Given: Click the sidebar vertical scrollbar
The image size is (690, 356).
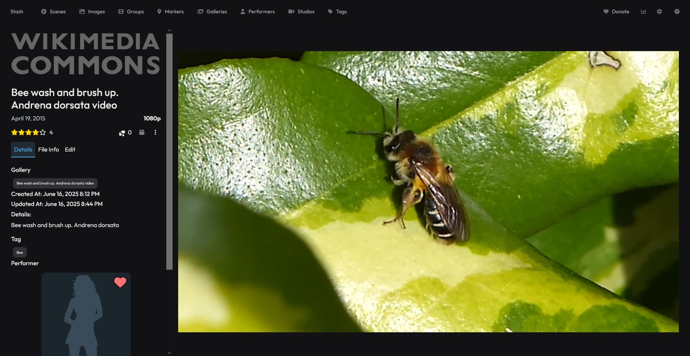Looking at the screenshot, I should point(170,152).
